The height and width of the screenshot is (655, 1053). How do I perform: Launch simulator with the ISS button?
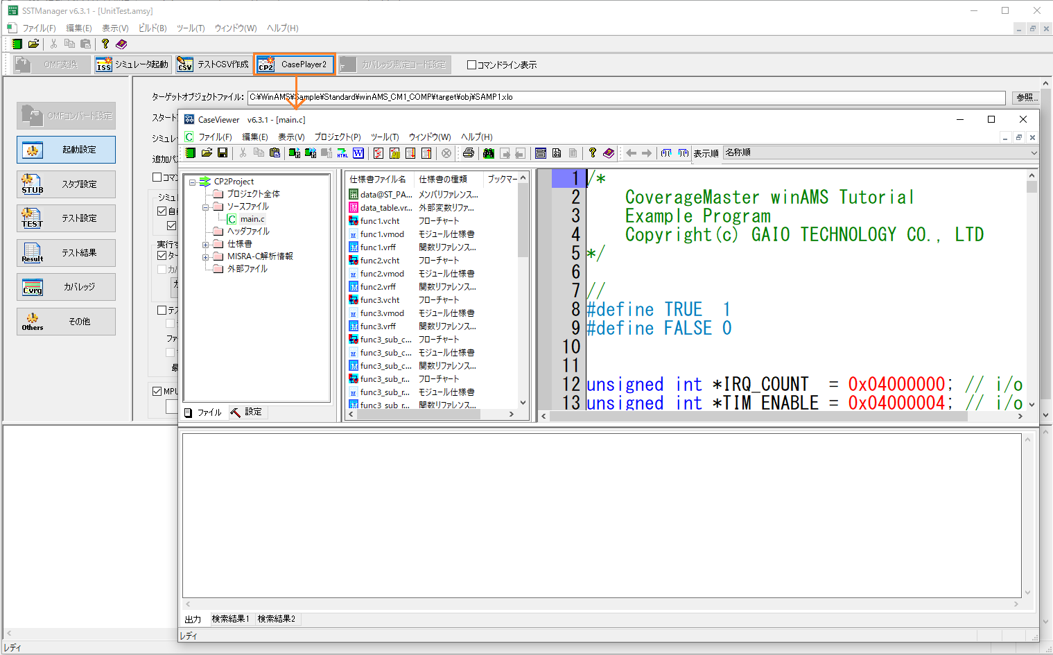132,64
